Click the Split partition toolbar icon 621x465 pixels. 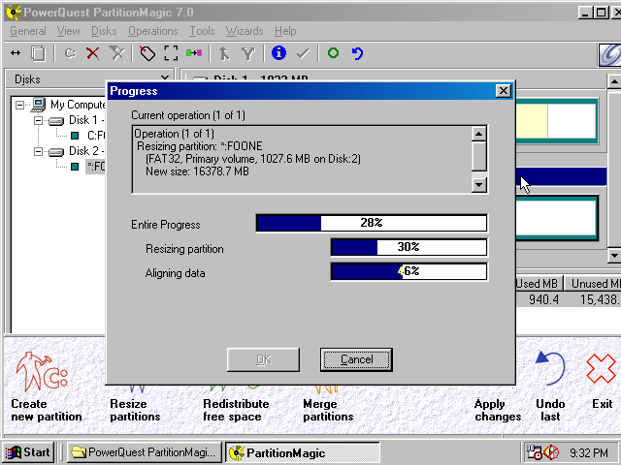tap(224, 53)
